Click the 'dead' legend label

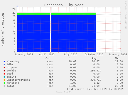10,74
